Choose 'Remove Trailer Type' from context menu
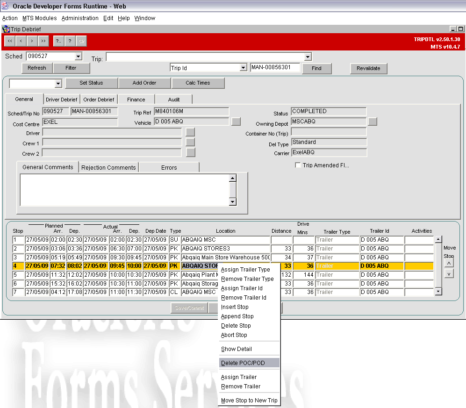 pos(249,279)
